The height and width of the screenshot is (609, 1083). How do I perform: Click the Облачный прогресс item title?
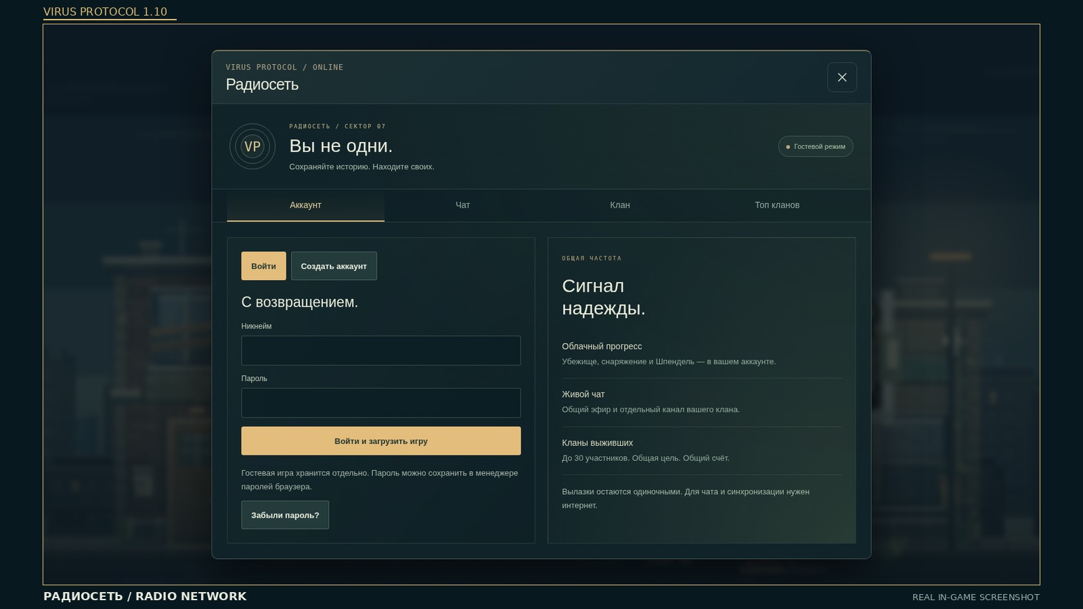pyautogui.click(x=602, y=346)
